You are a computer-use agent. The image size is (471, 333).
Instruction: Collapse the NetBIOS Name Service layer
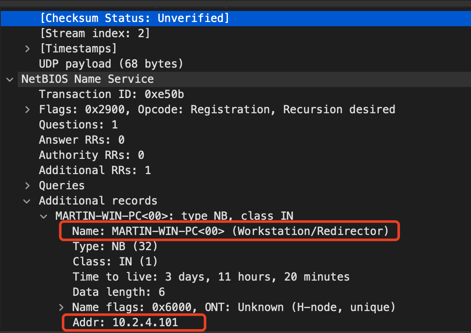point(9,79)
